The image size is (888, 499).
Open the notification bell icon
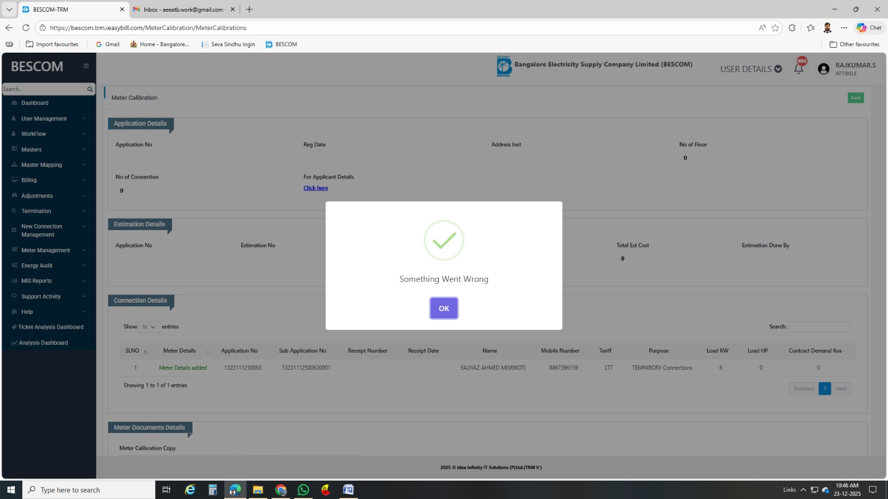[799, 69]
